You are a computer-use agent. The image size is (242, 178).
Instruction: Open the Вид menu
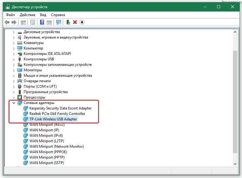(x=43, y=15)
